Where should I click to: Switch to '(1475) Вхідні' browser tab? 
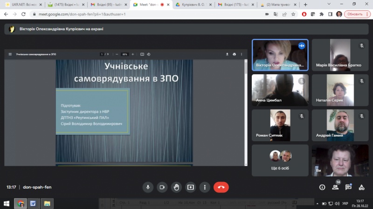(66, 5)
